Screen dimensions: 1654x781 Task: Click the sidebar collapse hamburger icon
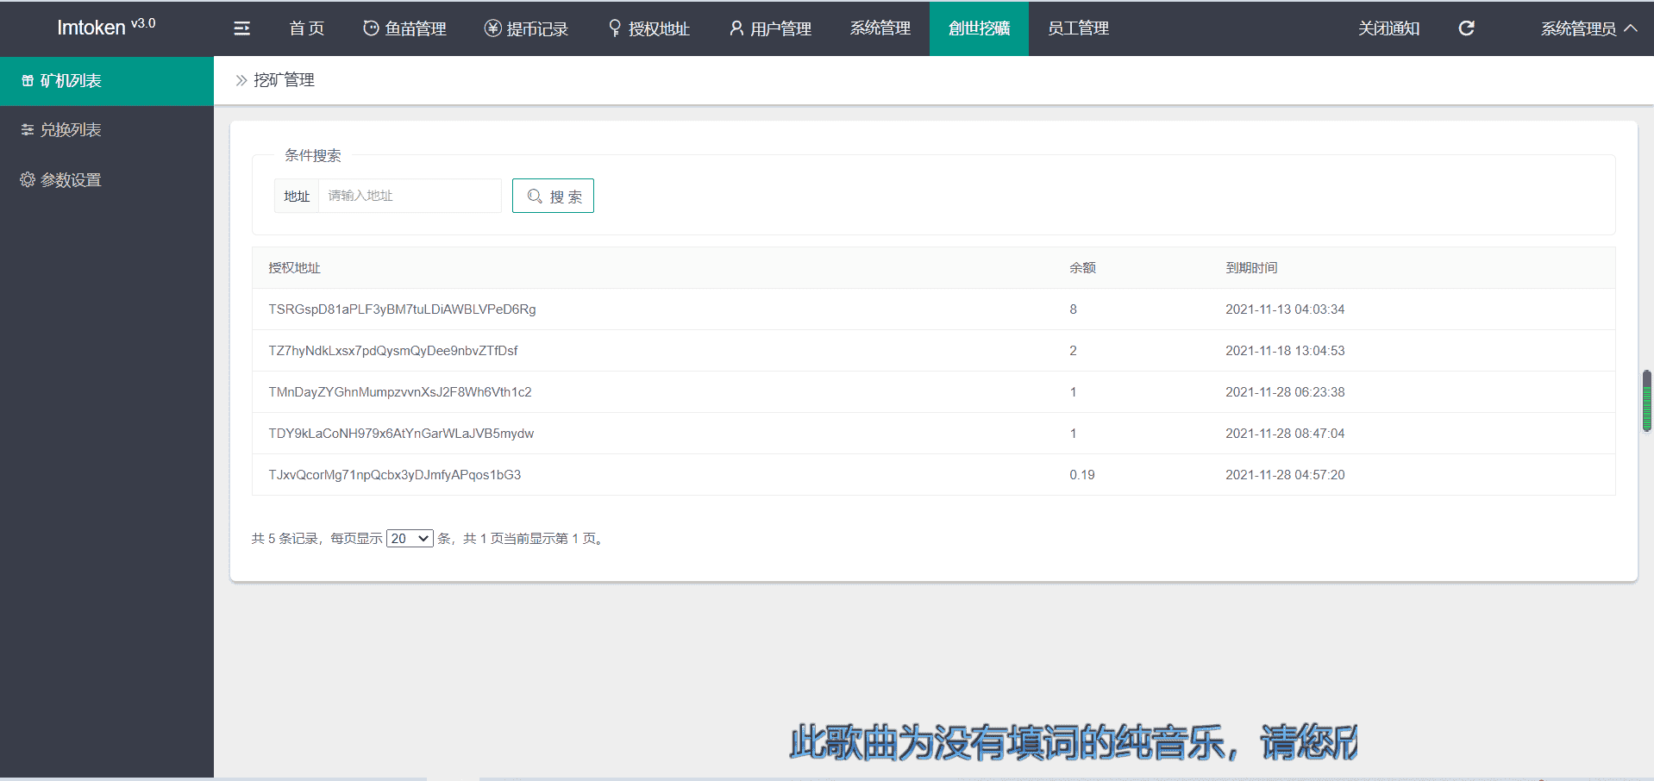(x=241, y=28)
